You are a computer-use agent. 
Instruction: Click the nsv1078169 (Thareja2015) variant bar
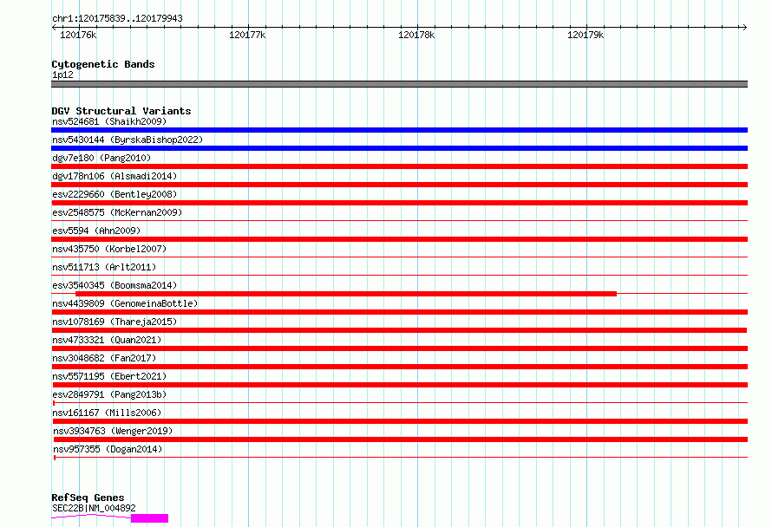point(399,330)
